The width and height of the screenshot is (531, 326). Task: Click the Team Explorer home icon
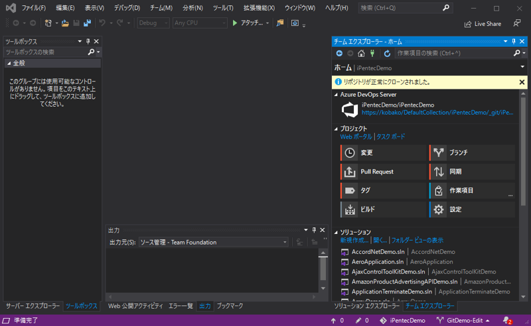(361, 54)
